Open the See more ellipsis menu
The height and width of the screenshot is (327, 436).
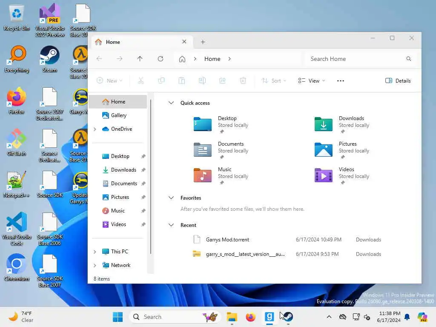(x=341, y=80)
